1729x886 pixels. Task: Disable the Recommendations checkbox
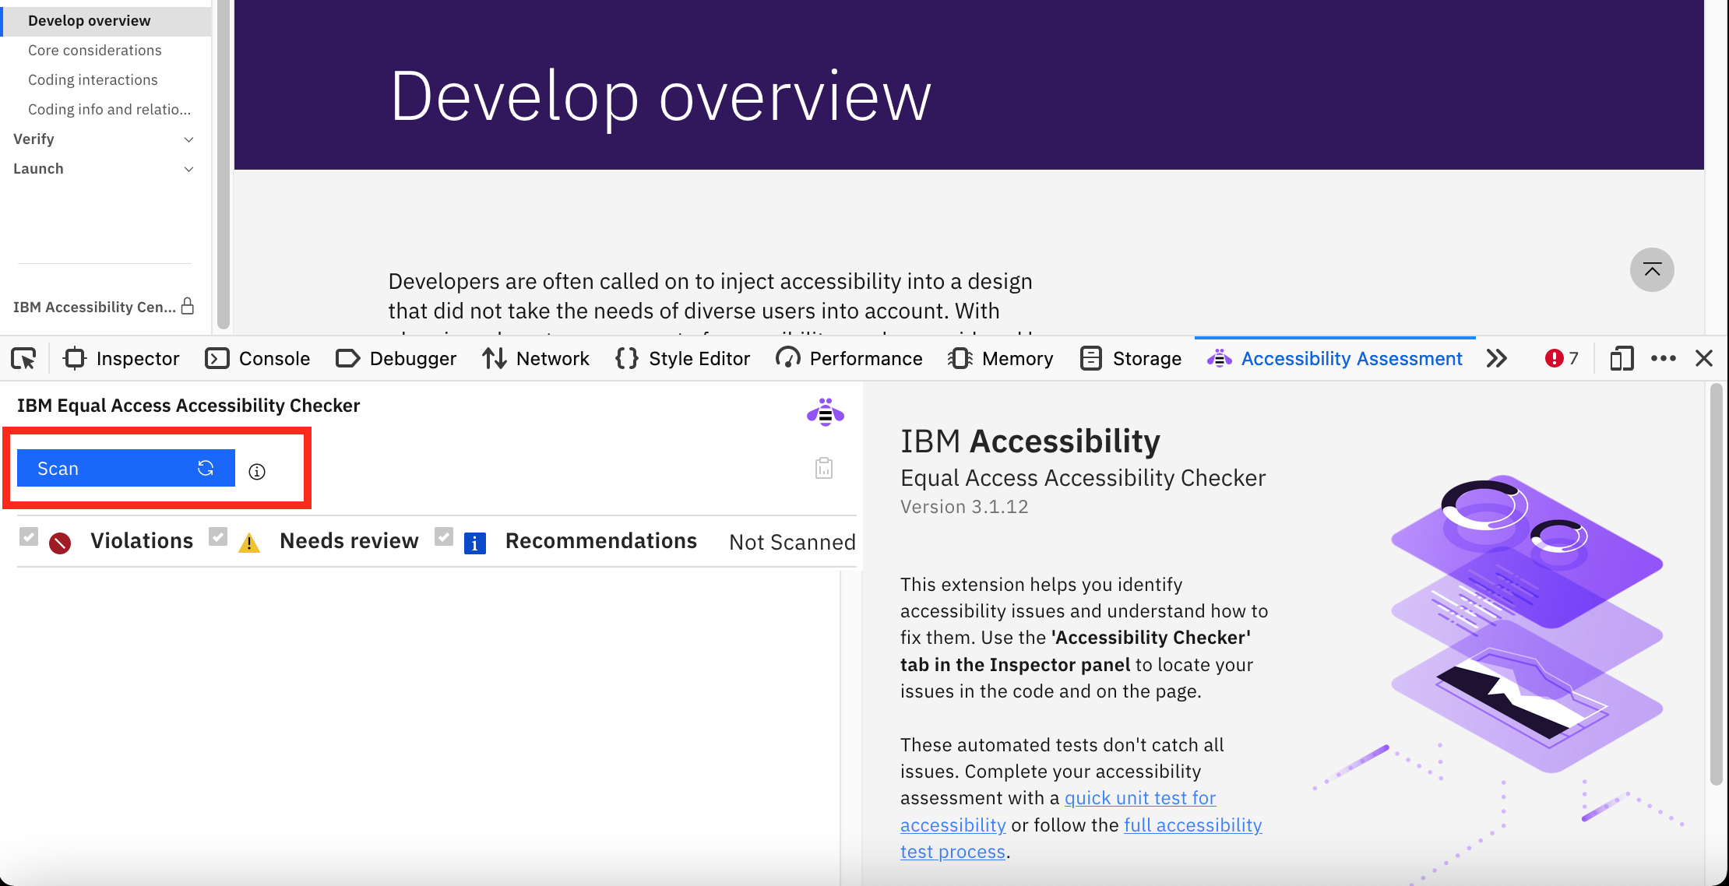444,536
